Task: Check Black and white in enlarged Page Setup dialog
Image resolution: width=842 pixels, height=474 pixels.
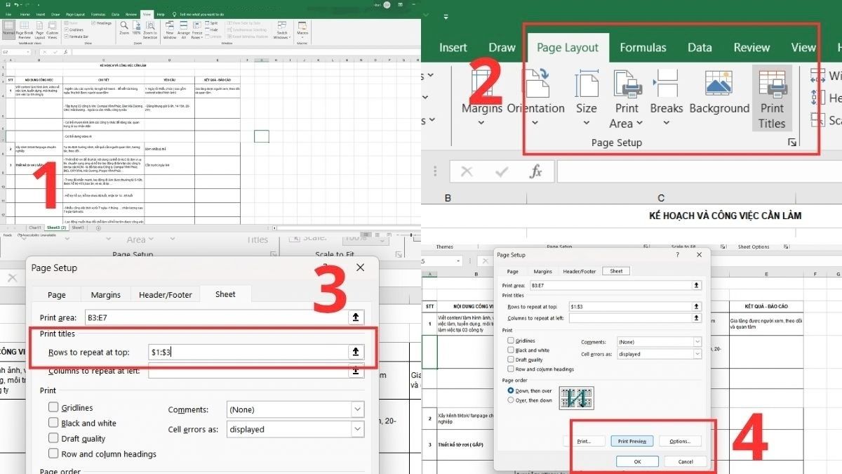Action: click(x=53, y=423)
